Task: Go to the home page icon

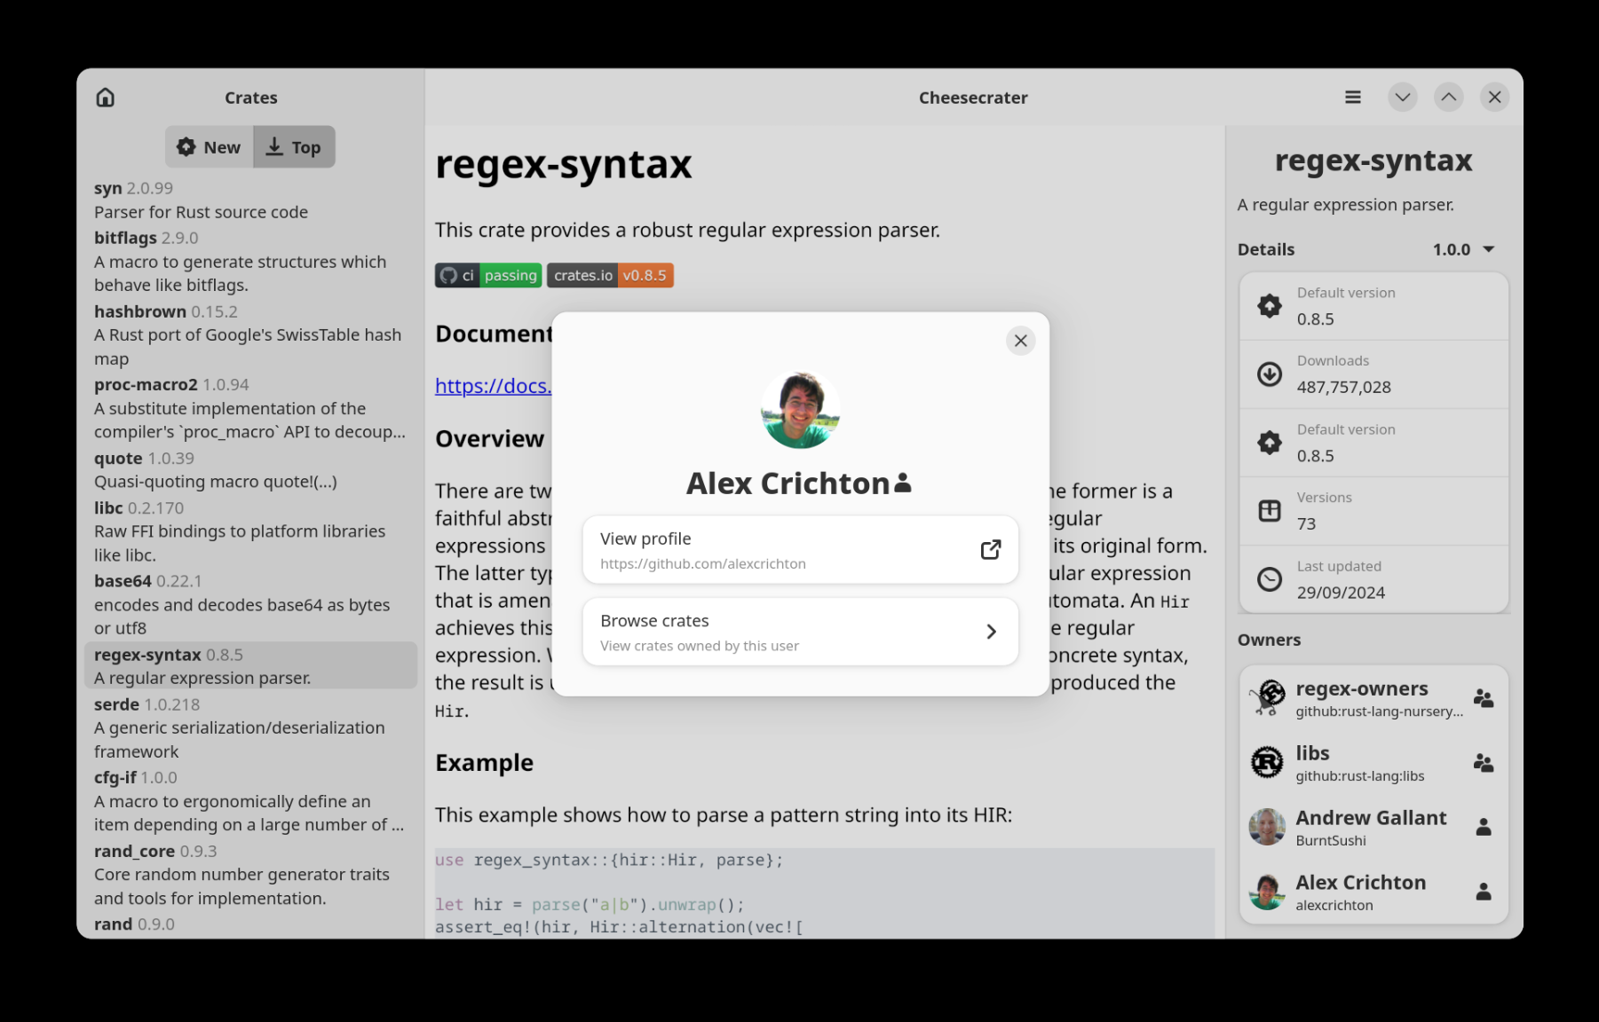Action: click(106, 97)
